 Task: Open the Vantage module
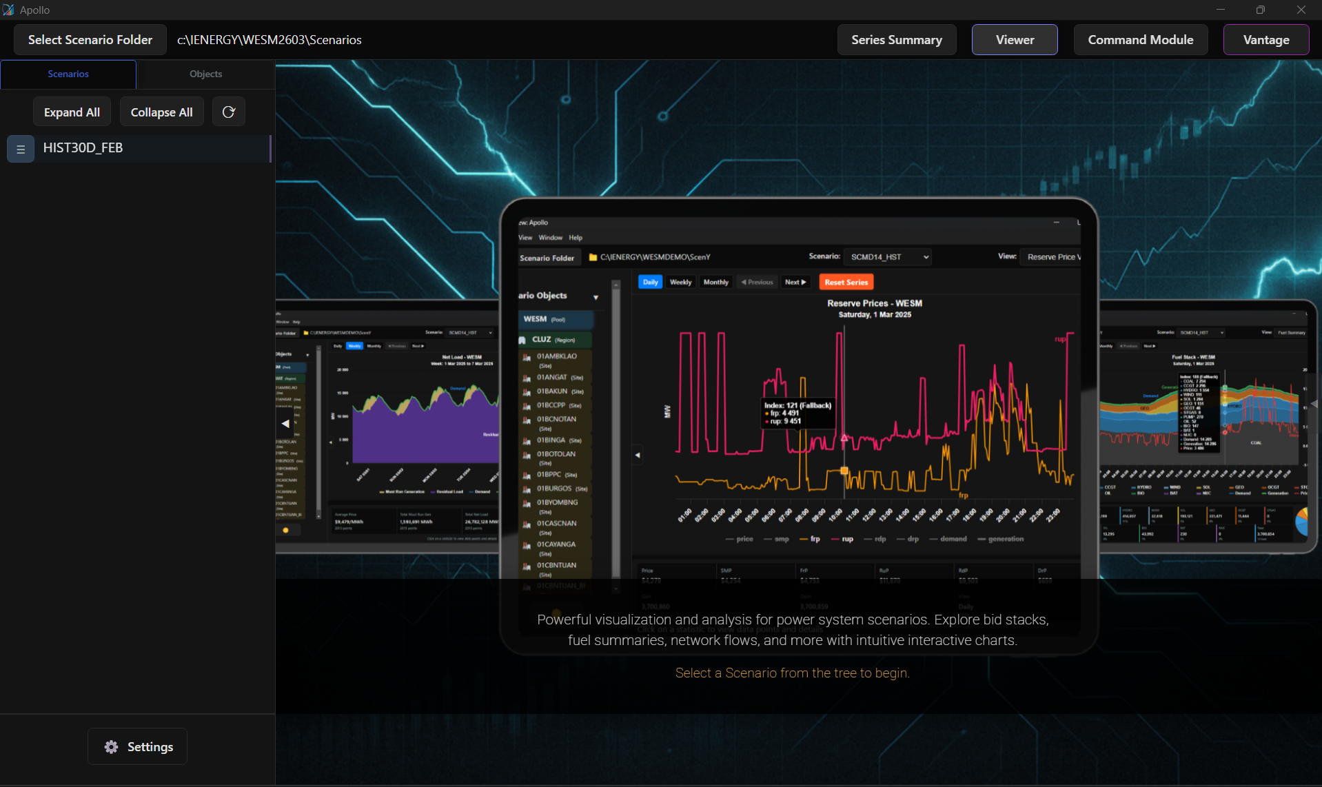pos(1265,40)
